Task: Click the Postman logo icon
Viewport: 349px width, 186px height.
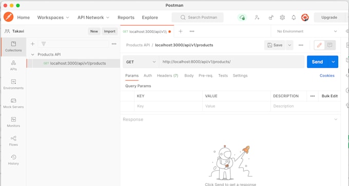Action: 8,17
